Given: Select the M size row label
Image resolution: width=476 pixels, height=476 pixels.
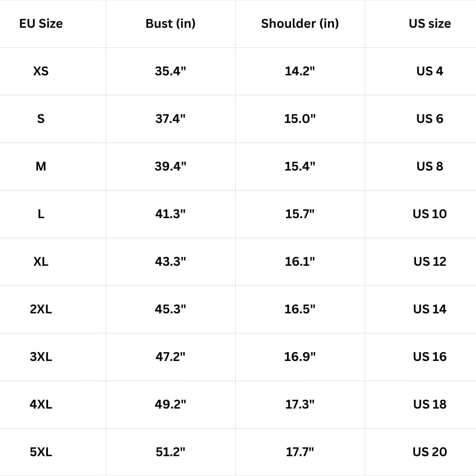Looking at the screenshot, I should tap(41, 166).
